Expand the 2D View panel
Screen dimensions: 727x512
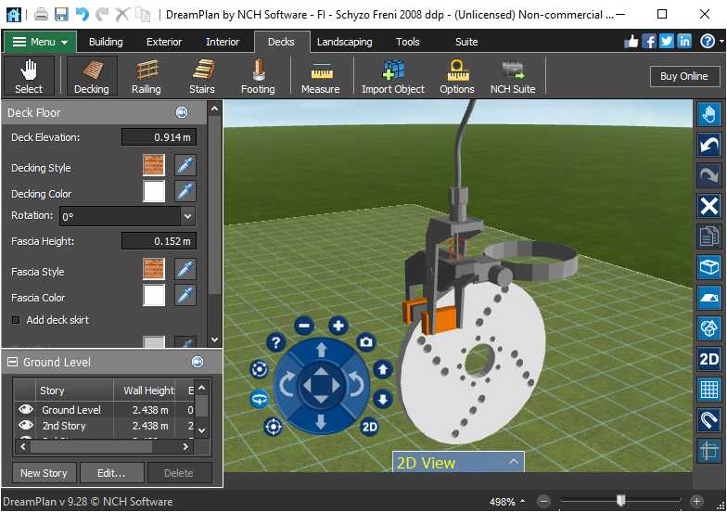(x=514, y=462)
